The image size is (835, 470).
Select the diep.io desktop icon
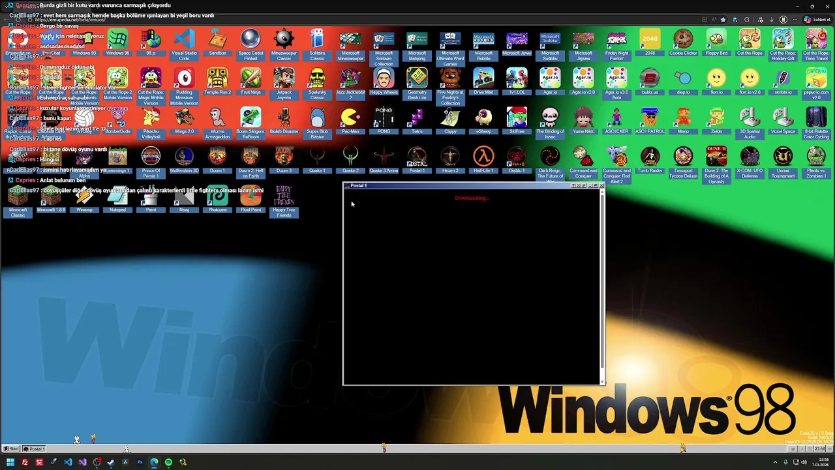pos(683,81)
